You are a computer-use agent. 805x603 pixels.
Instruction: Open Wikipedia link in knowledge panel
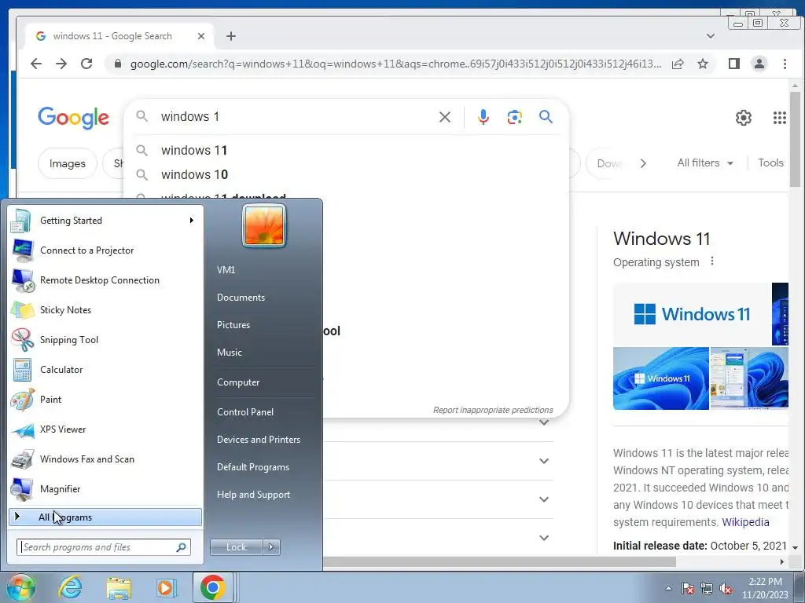[745, 522]
